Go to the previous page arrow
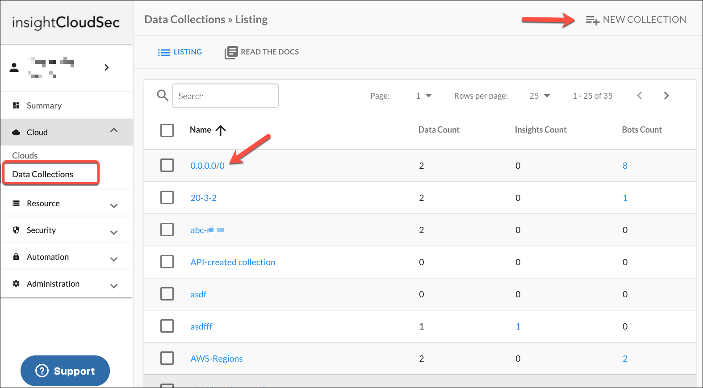The height and width of the screenshot is (388, 703). (640, 96)
